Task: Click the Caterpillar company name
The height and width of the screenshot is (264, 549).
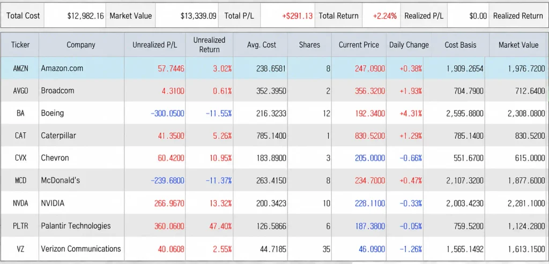Action: click(58, 135)
